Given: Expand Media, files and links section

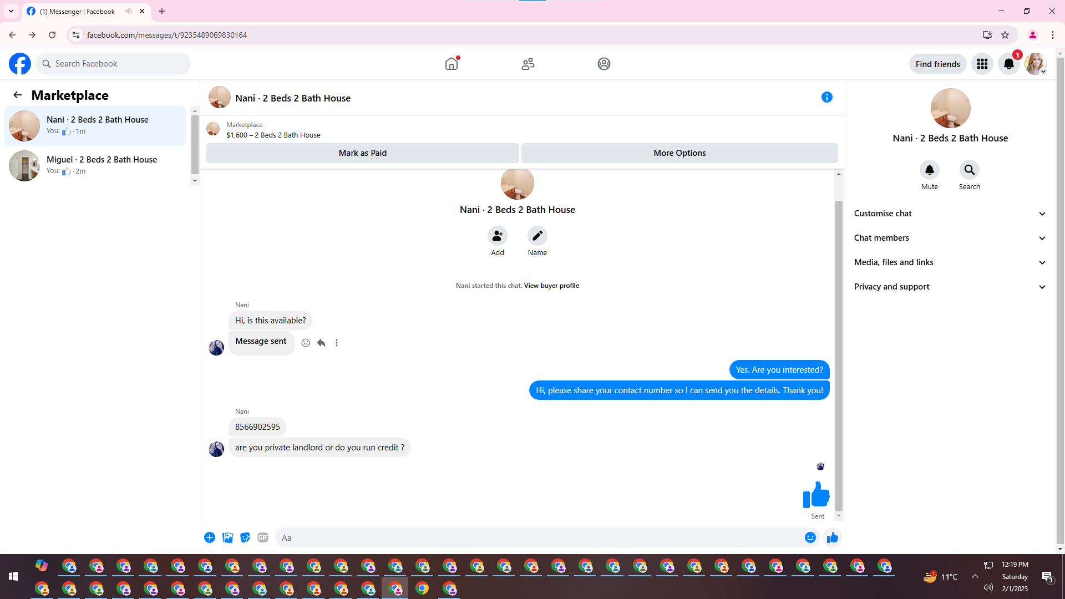Looking at the screenshot, I should pyautogui.click(x=950, y=262).
